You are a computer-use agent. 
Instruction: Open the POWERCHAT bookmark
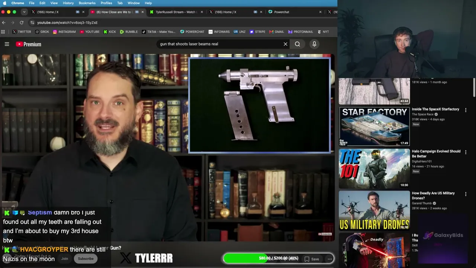point(192,32)
